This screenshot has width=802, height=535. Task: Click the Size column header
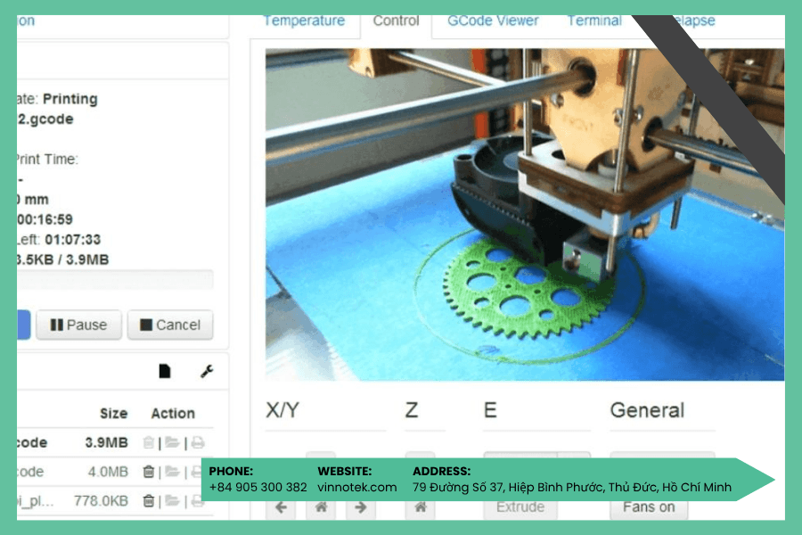[113, 413]
